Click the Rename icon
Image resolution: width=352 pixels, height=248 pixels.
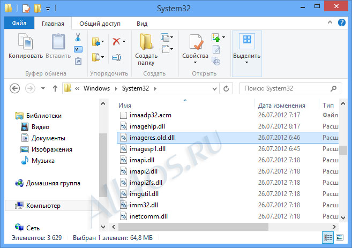(x=116, y=58)
